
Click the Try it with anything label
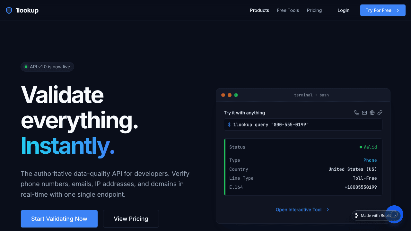click(x=244, y=113)
